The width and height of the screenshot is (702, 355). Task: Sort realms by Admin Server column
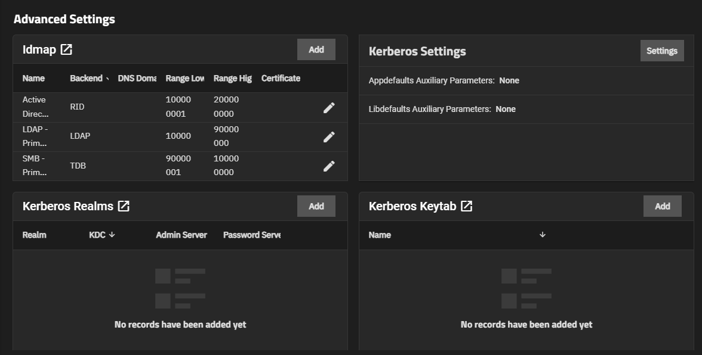181,235
